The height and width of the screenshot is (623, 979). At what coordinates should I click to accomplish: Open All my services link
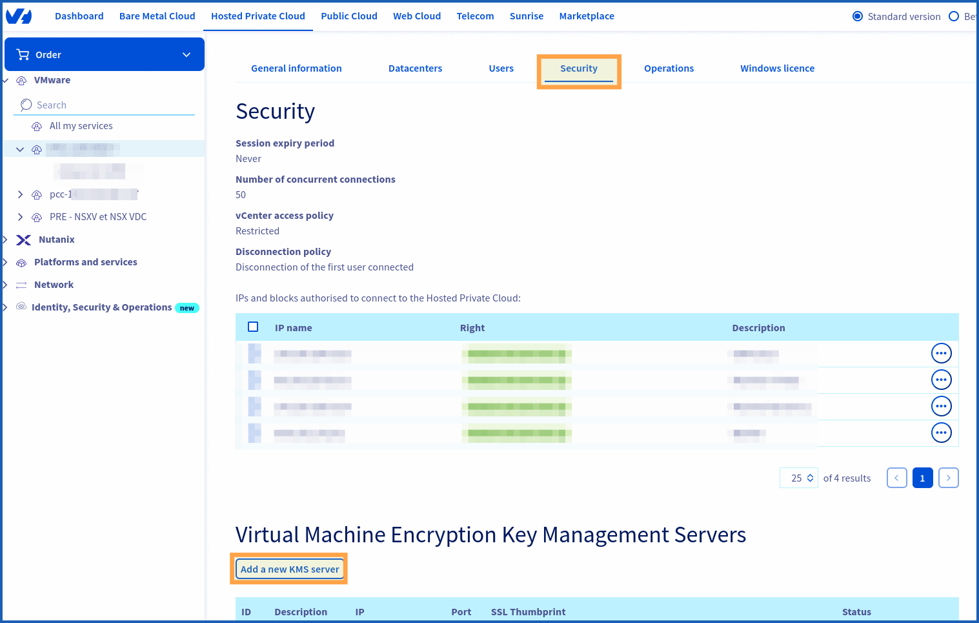click(81, 126)
